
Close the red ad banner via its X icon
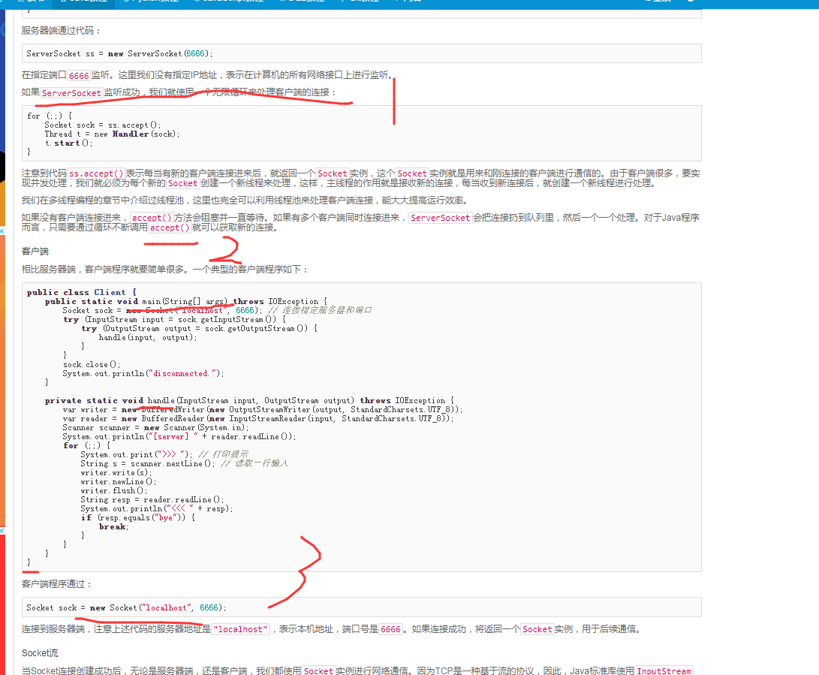(x=2, y=531)
